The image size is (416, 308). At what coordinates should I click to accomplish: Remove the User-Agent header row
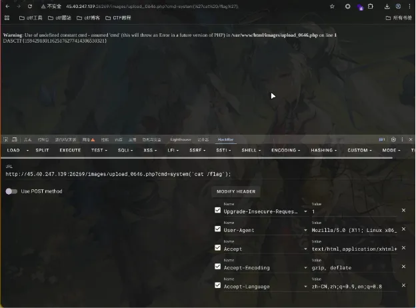click(x=403, y=229)
